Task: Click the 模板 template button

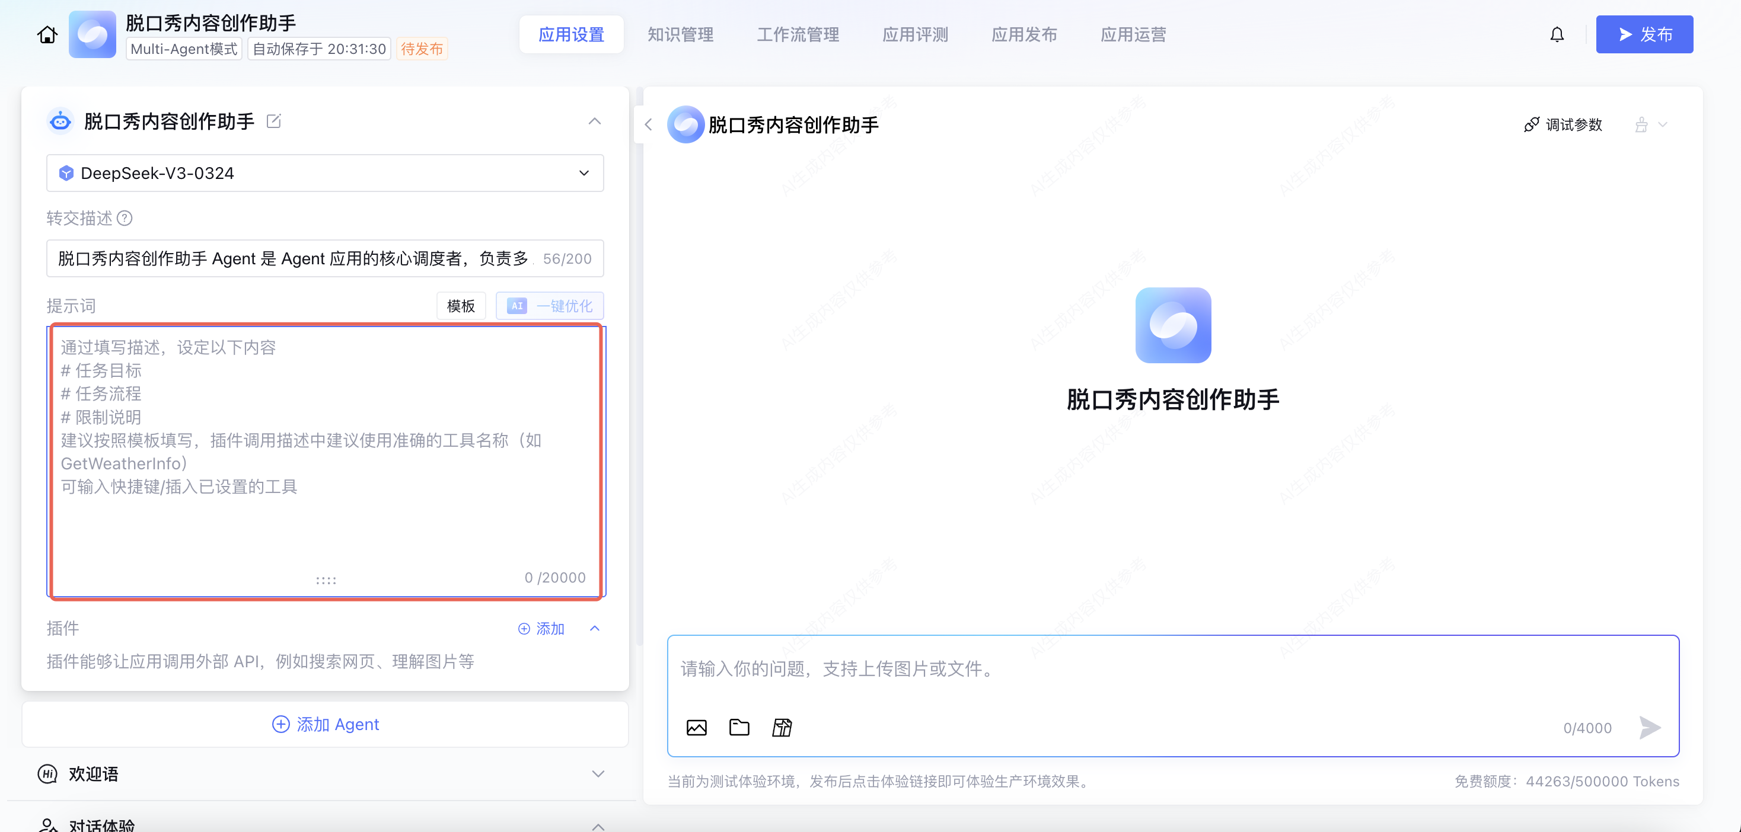Action: pos(460,306)
